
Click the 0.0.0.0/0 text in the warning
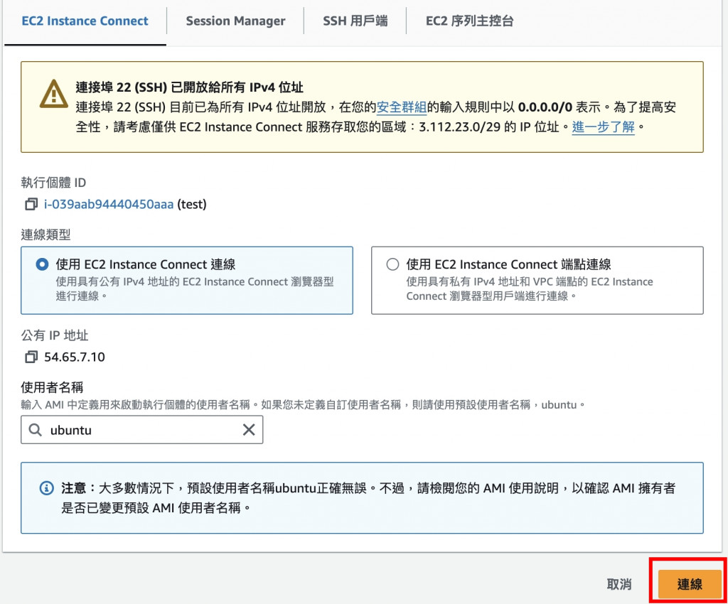coord(545,107)
